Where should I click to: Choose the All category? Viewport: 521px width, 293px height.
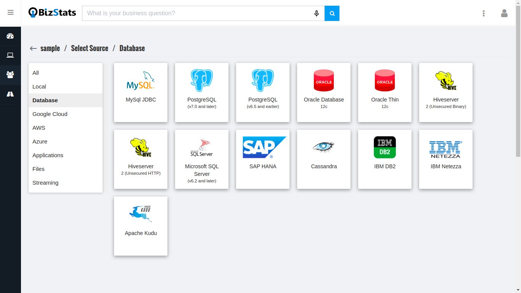(66, 73)
